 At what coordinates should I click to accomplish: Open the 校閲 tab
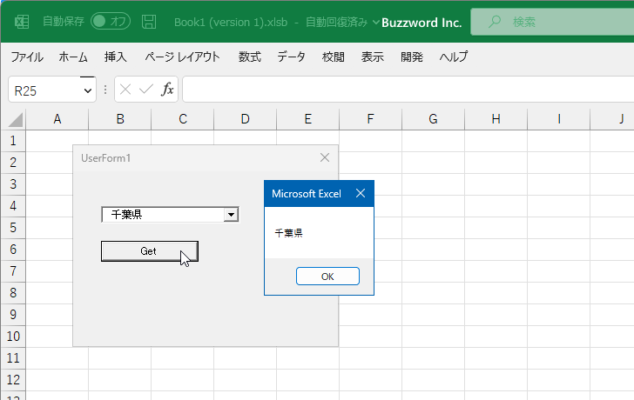click(334, 57)
